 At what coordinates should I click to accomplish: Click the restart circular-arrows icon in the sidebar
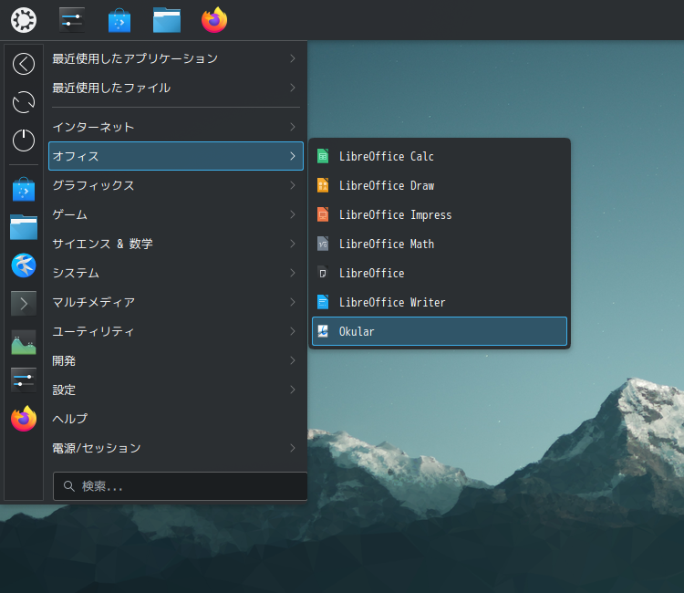[x=24, y=102]
